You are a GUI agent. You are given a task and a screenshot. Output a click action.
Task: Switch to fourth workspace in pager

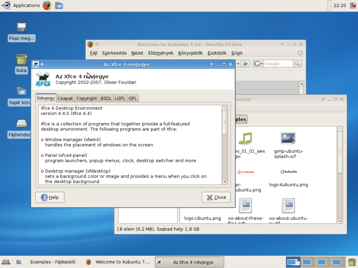click(336, 262)
